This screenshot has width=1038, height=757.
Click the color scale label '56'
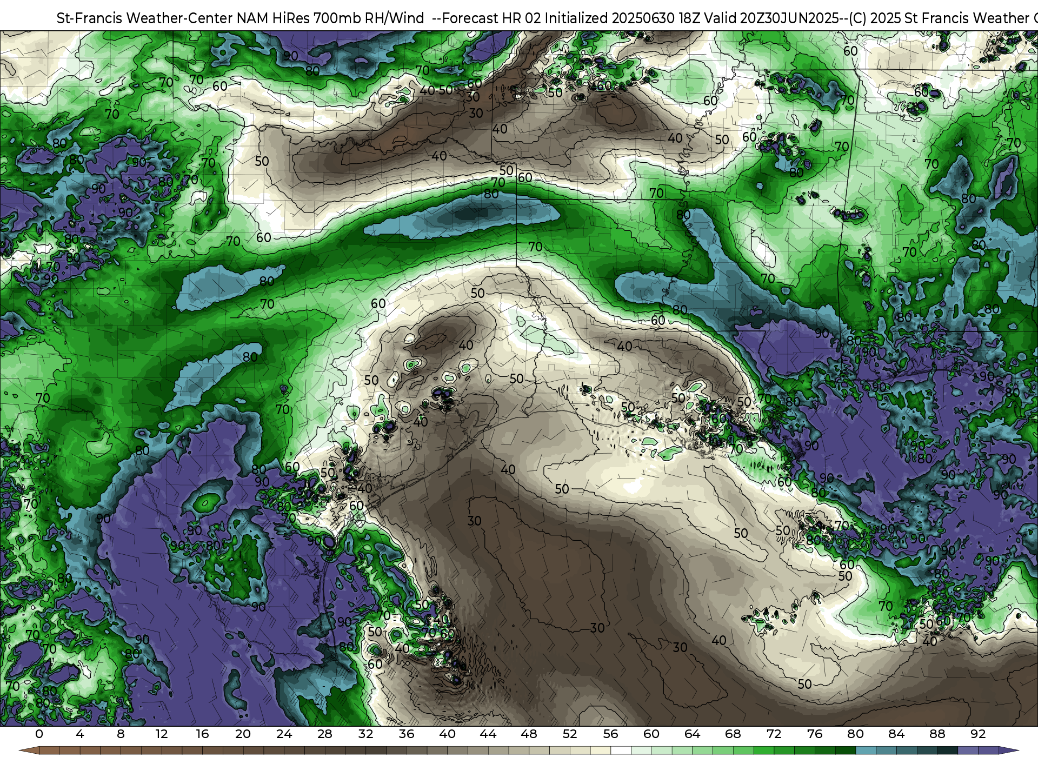(x=610, y=734)
